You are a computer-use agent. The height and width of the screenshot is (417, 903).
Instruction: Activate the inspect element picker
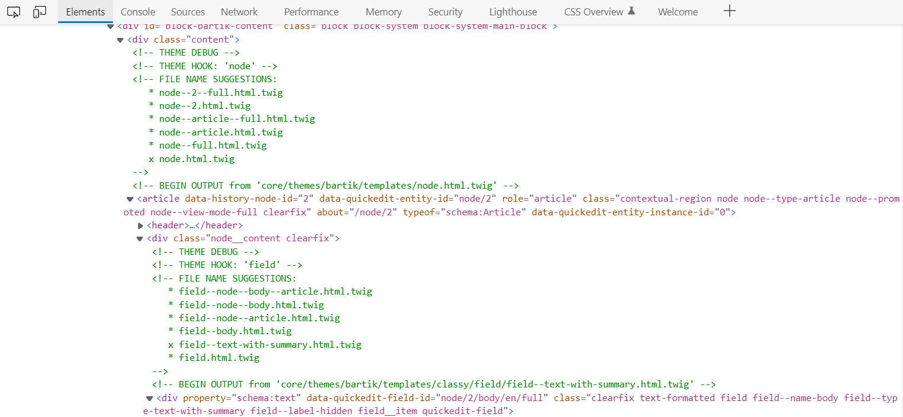pyautogui.click(x=13, y=11)
